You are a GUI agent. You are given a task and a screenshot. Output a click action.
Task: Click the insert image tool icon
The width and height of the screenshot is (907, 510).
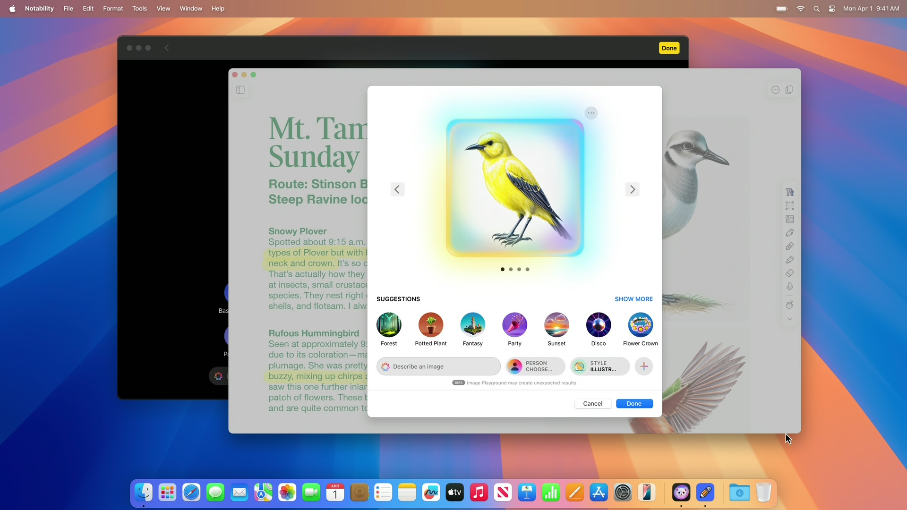(789, 219)
